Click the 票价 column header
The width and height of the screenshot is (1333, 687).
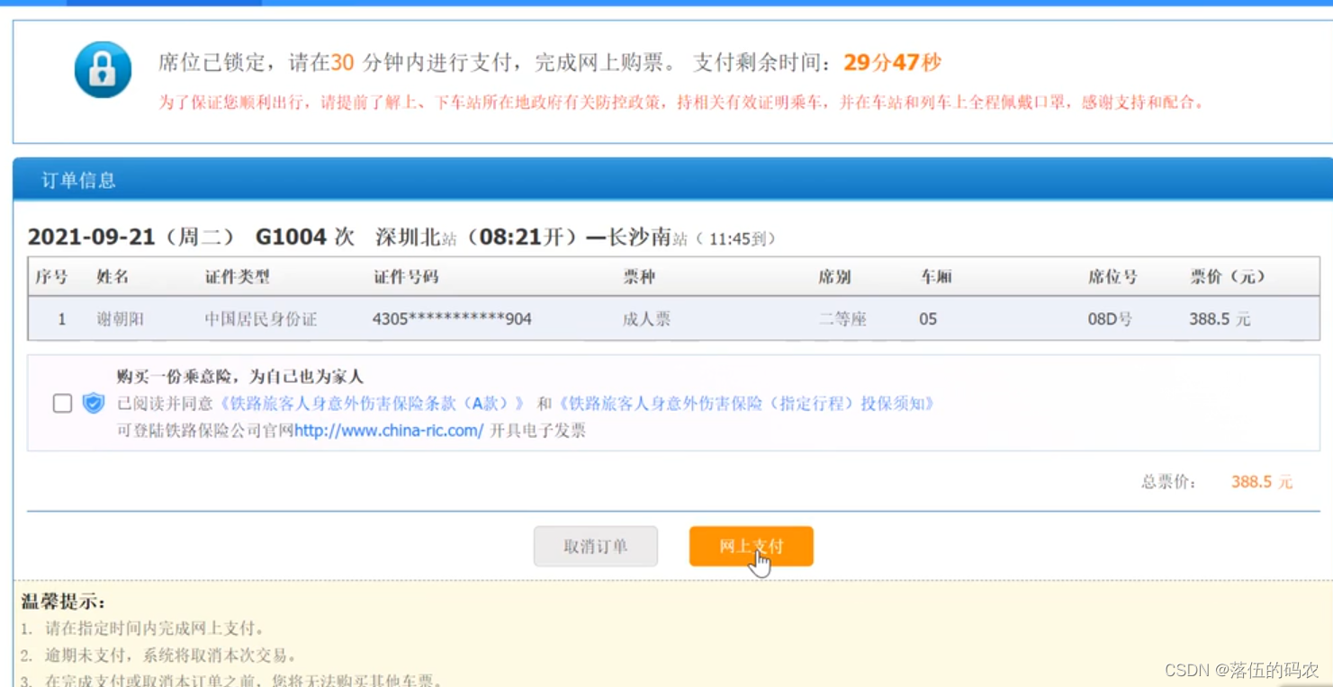pos(1229,277)
